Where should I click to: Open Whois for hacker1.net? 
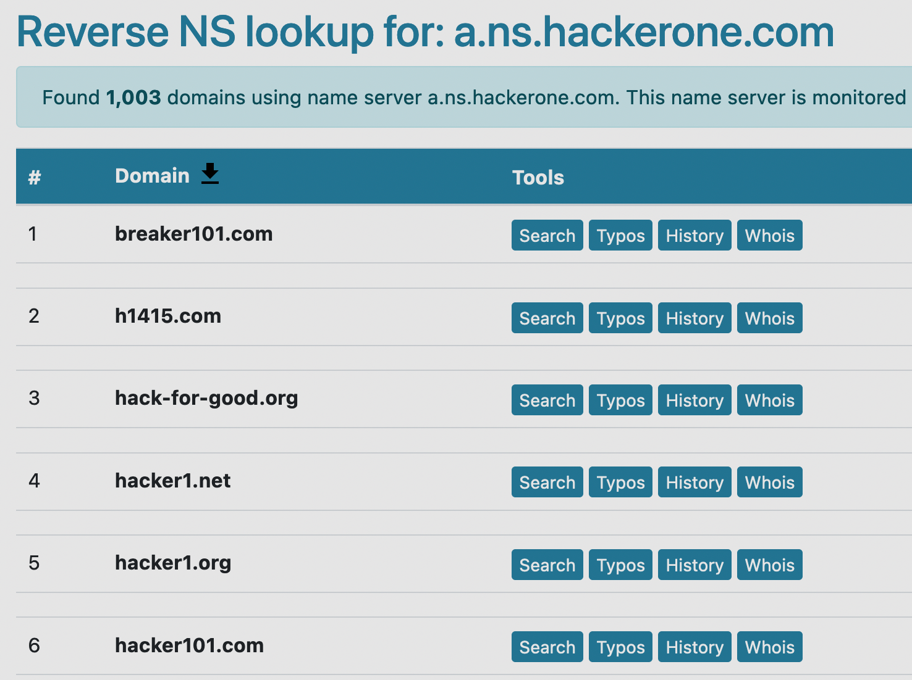769,482
